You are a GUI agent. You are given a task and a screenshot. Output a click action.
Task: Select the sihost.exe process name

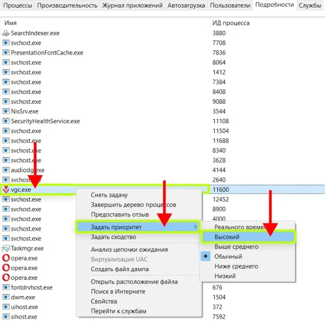pos(24,317)
